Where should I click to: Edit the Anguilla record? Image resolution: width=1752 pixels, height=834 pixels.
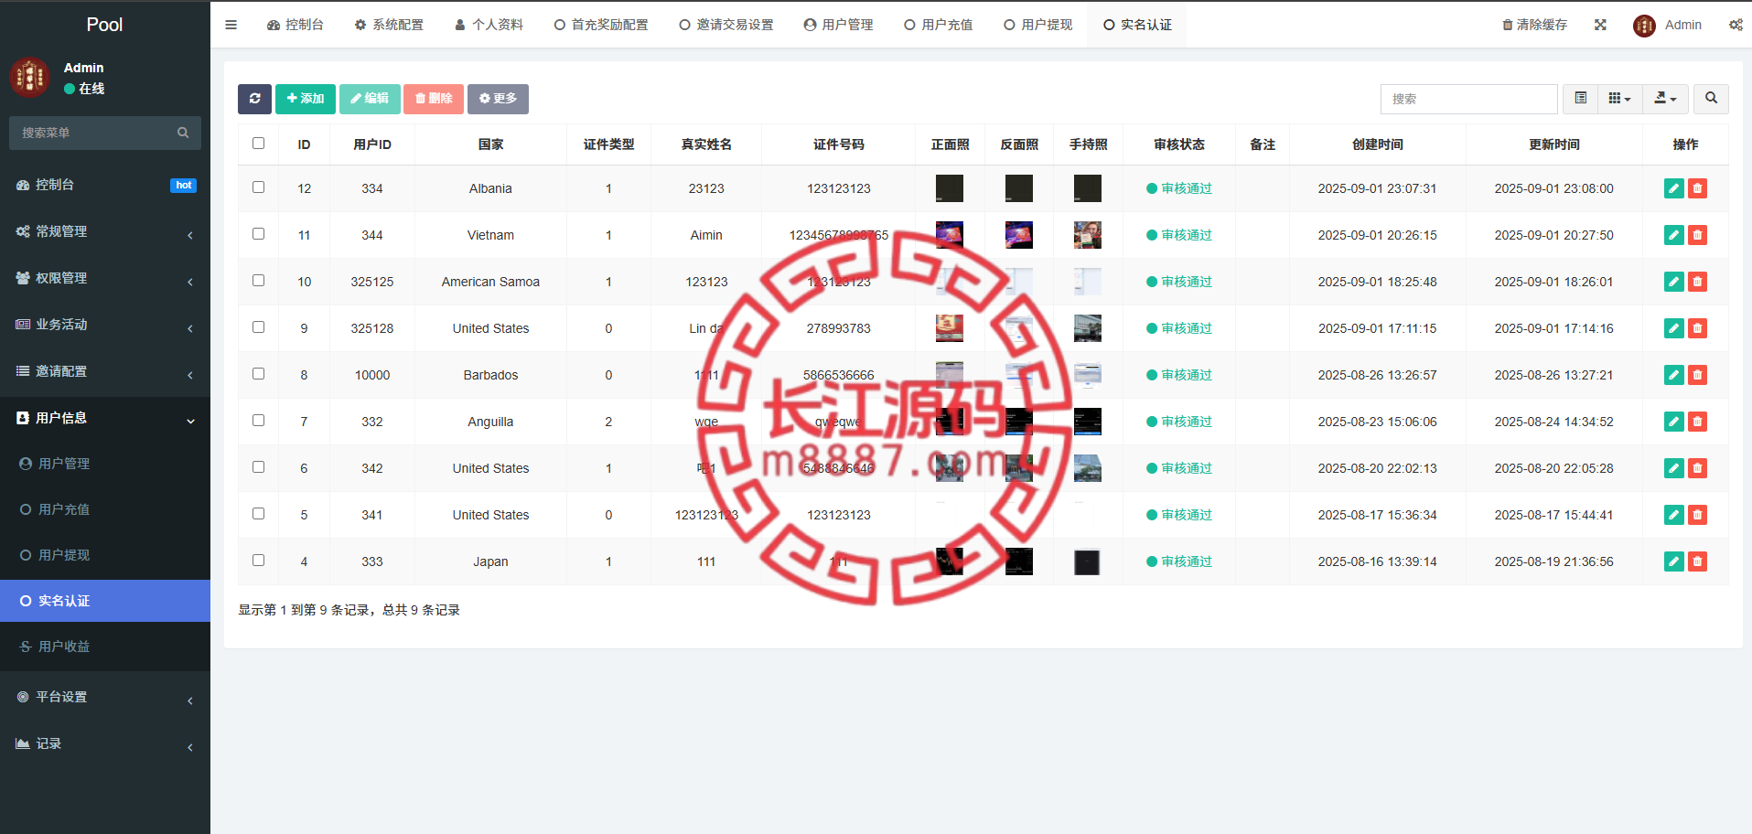tap(1674, 422)
